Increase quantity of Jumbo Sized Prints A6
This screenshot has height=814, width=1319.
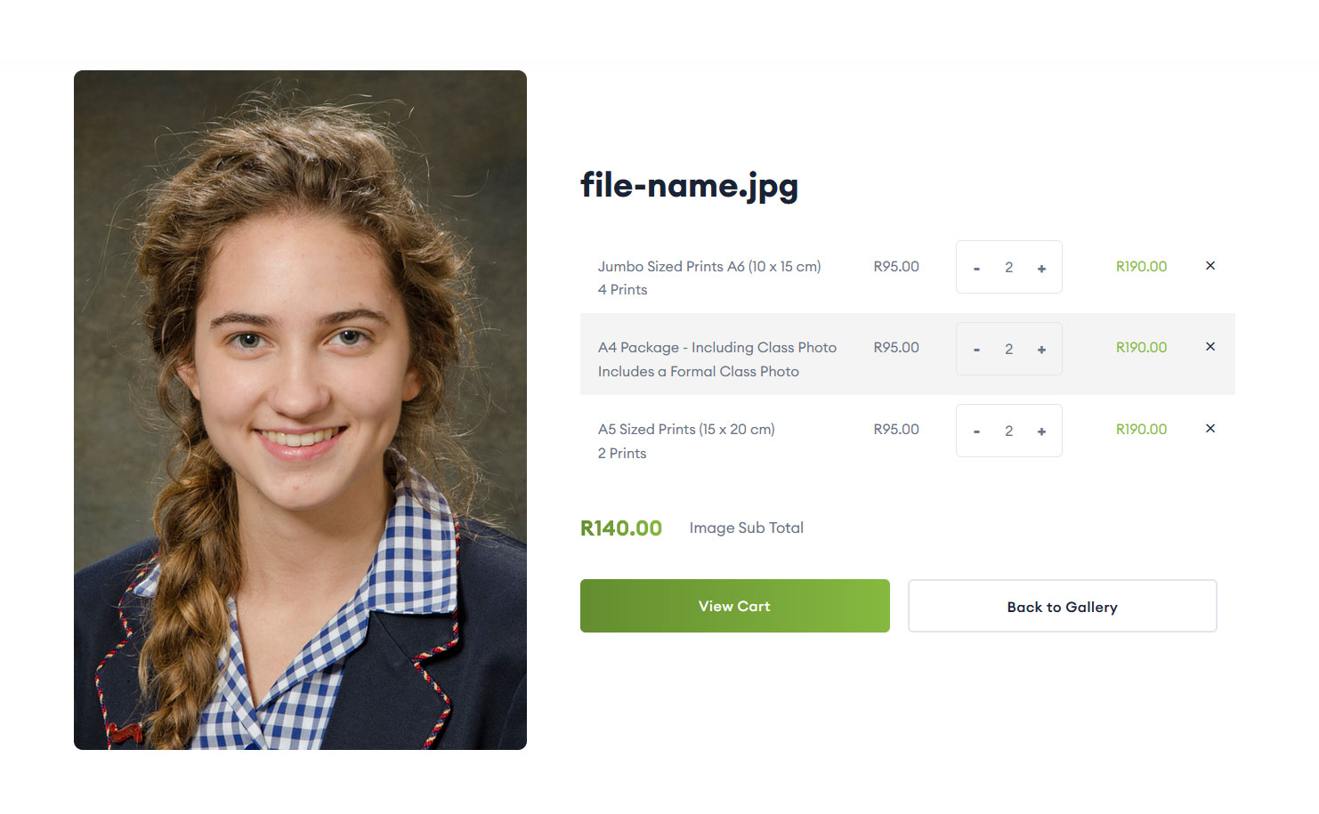pyautogui.click(x=1041, y=268)
